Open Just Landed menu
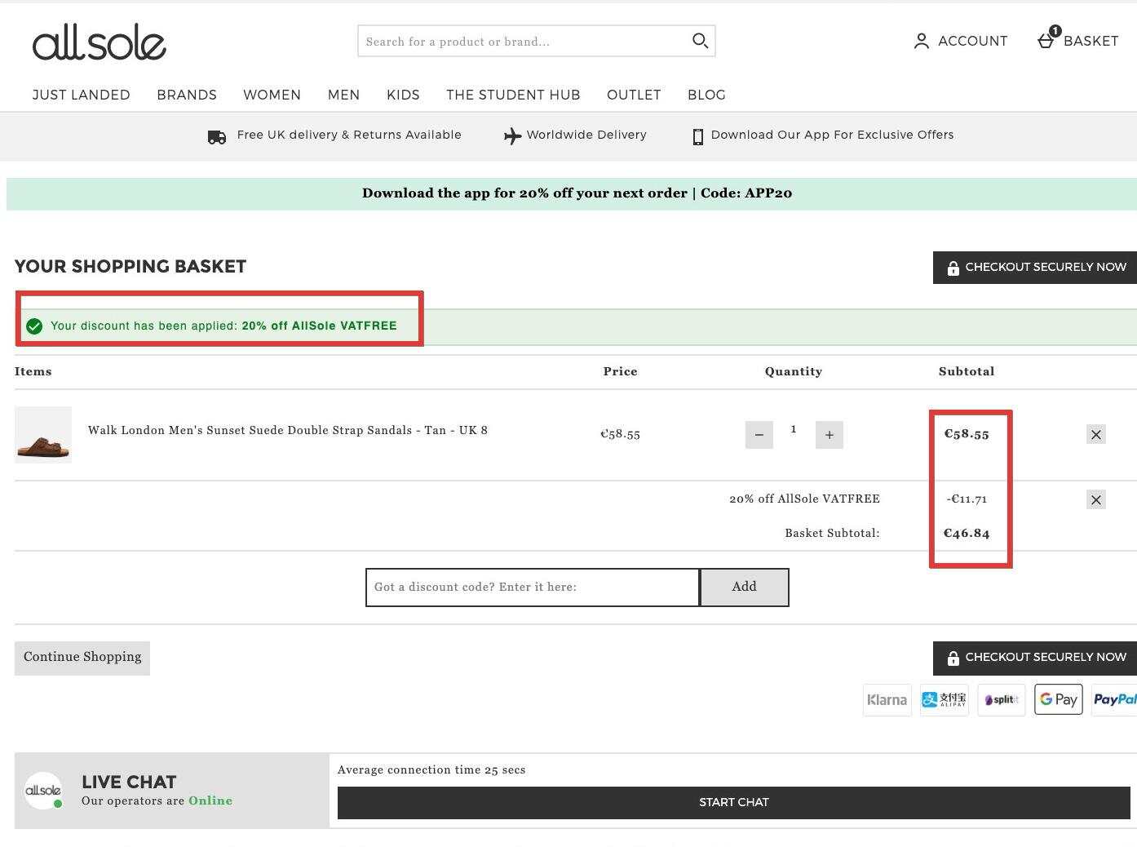The height and width of the screenshot is (847, 1137). pos(82,95)
